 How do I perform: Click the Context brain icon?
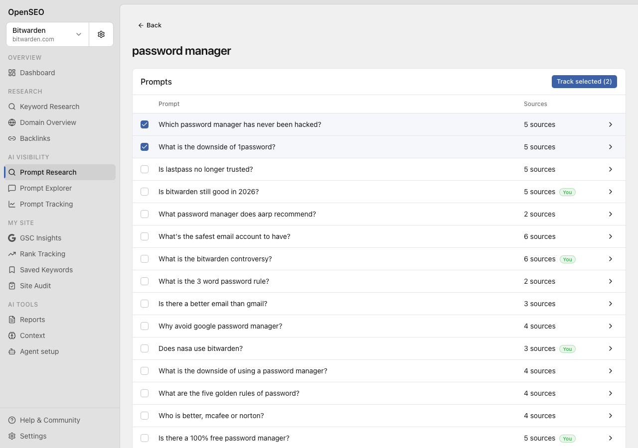(12, 336)
